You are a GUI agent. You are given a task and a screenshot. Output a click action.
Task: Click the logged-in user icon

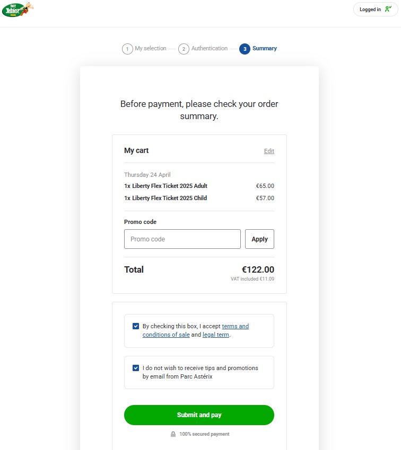coord(388,9)
